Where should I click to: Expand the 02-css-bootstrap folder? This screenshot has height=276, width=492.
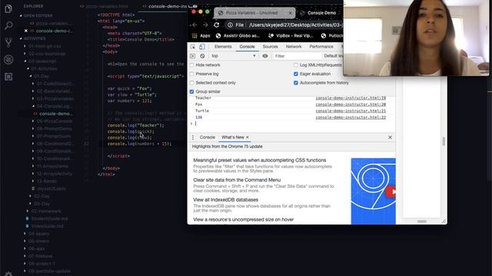[x=46, y=54]
